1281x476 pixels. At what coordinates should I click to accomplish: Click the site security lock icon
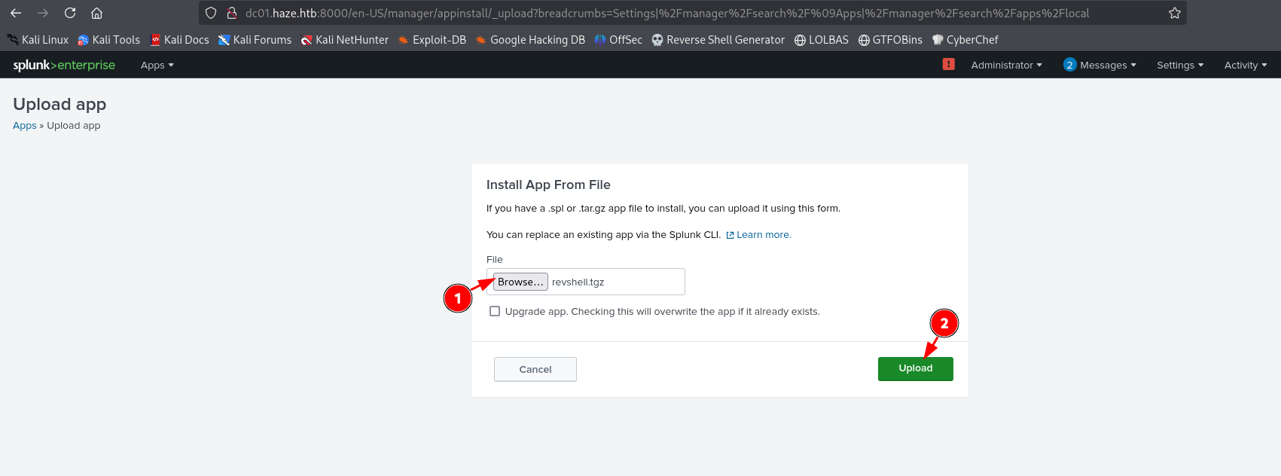(x=232, y=13)
